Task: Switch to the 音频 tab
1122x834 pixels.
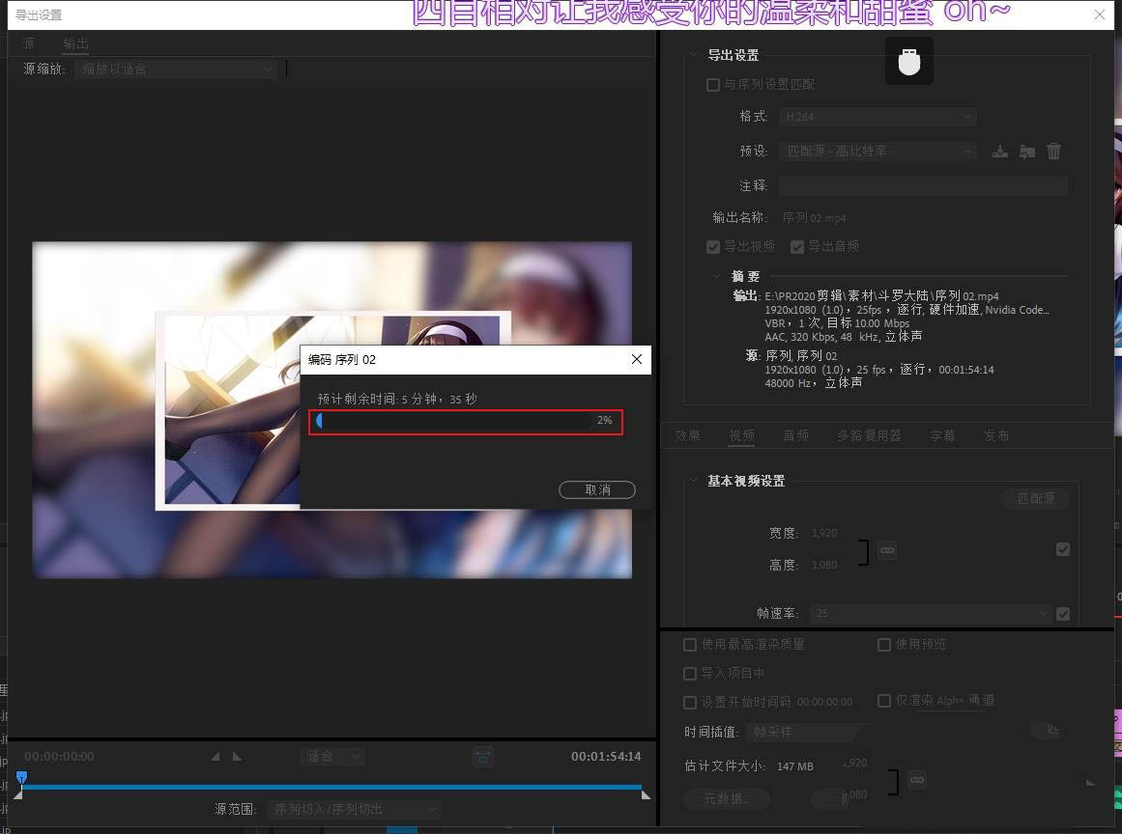Action: click(796, 435)
